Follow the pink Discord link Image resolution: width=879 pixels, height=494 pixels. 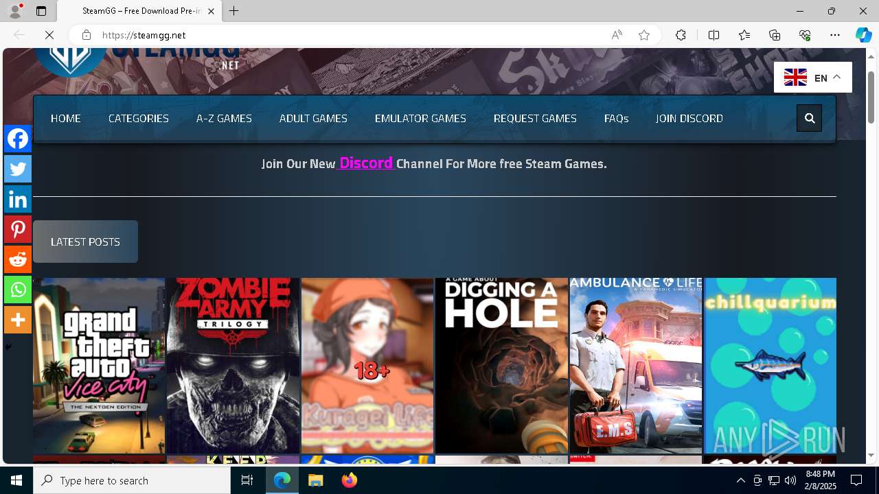click(366, 163)
